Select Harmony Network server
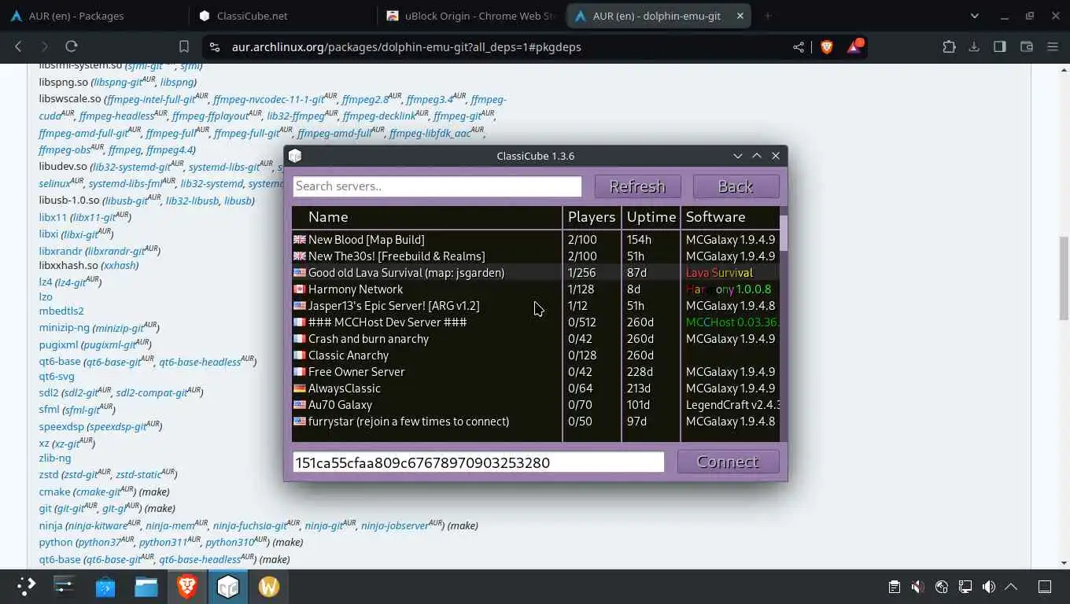This screenshot has width=1070, height=604. tap(535, 289)
